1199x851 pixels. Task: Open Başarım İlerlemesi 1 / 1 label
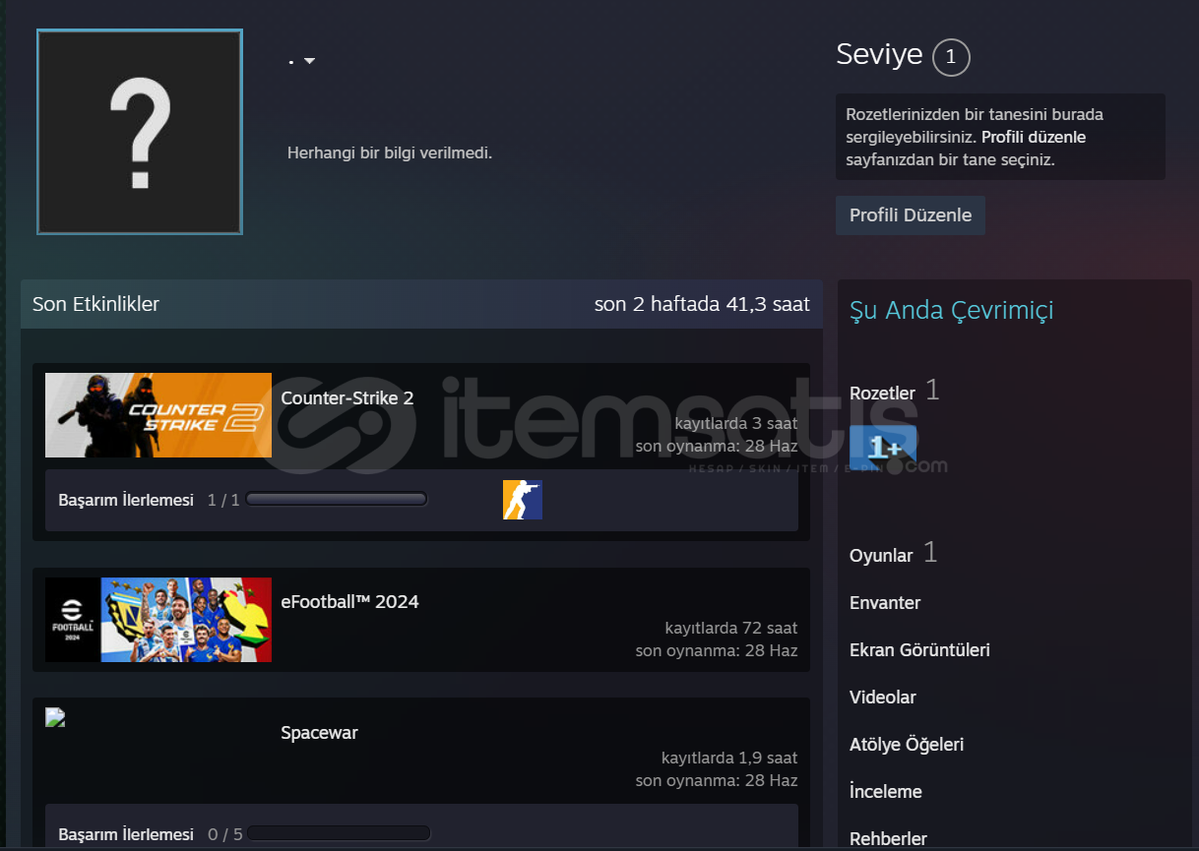(x=149, y=500)
